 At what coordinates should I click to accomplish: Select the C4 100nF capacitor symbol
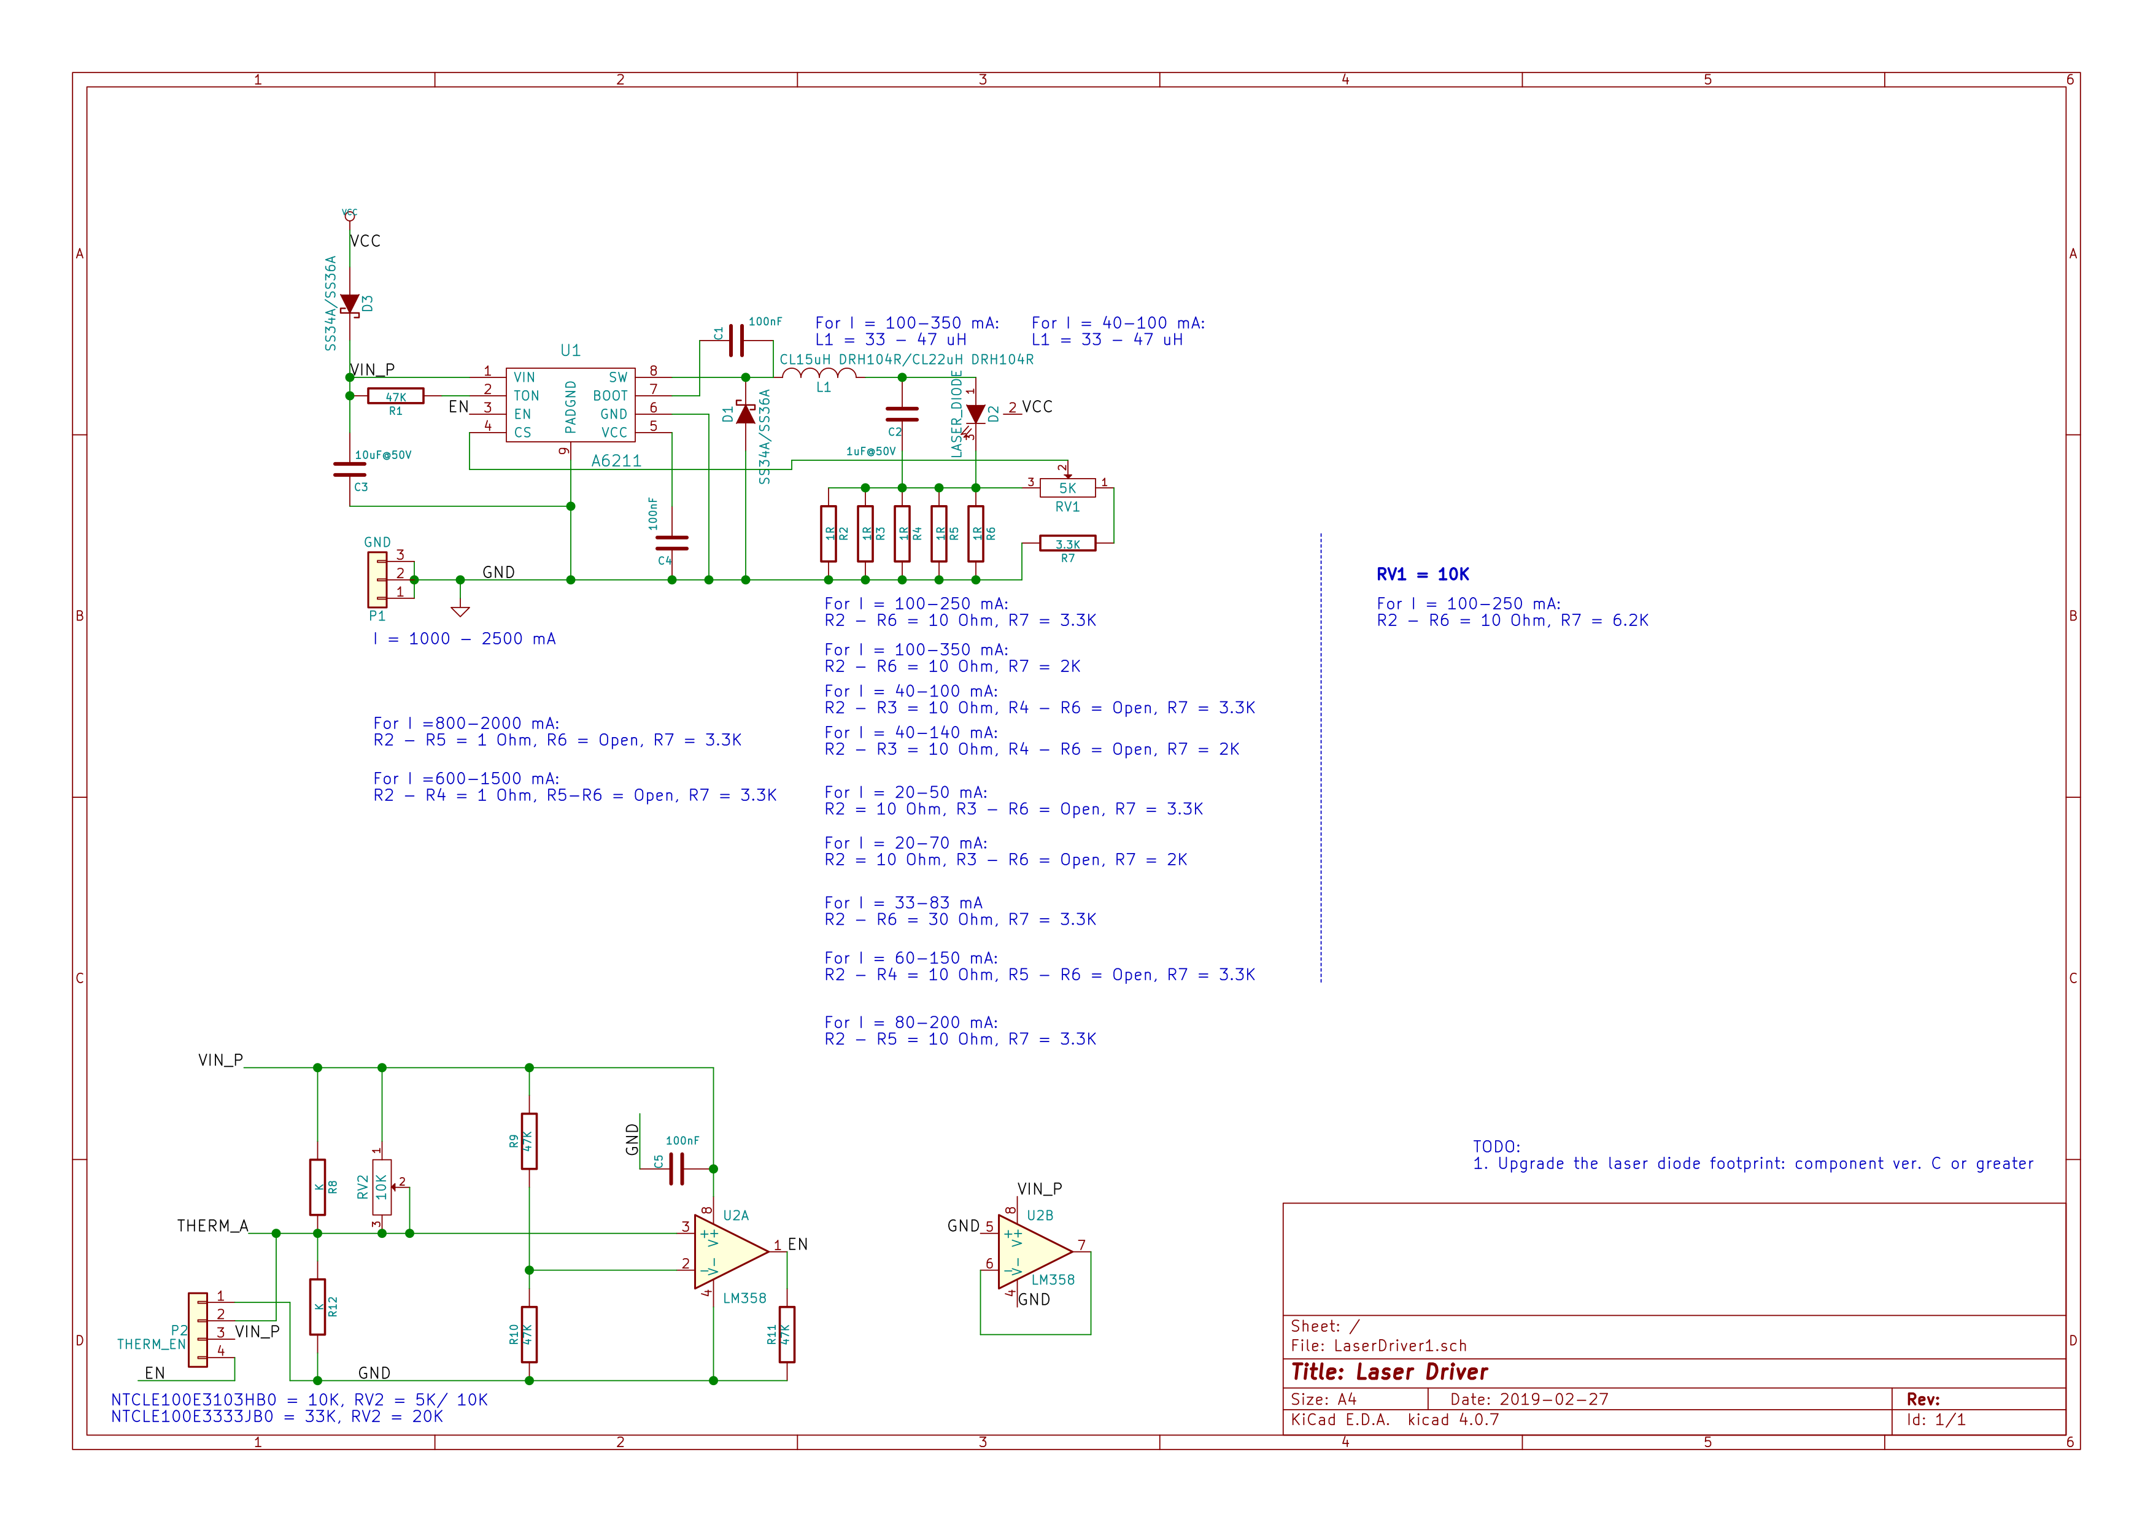(x=671, y=543)
